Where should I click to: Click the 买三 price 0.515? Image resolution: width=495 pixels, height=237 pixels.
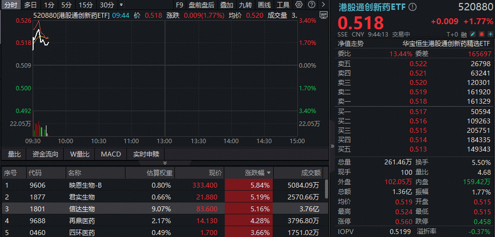coord(418,130)
